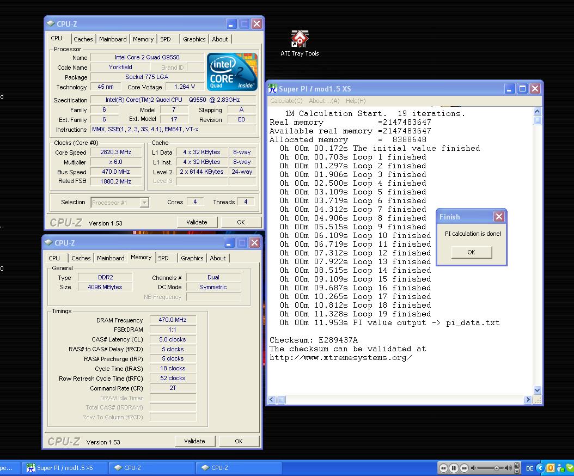The image size is (574, 476).
Task: Click the Intel Core 2 Quad logo
Action: click(232, 72)
